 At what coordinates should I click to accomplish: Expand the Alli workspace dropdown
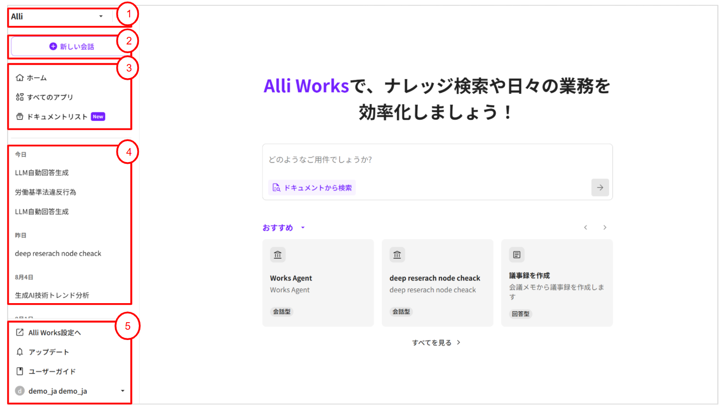coord(100,17)
